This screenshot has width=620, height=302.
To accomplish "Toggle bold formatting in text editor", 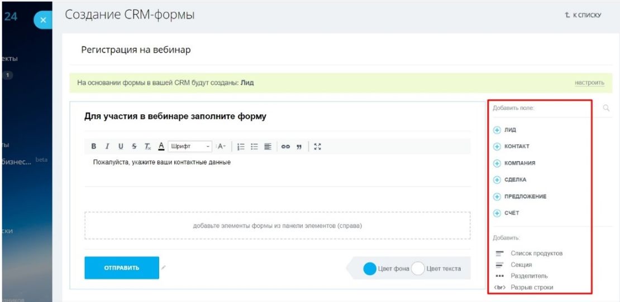I will 94,147.
